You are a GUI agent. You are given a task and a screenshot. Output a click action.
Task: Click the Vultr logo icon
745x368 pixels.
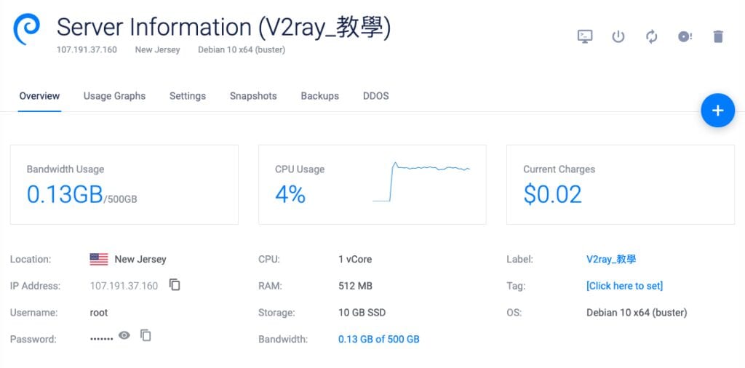[27, 29]
